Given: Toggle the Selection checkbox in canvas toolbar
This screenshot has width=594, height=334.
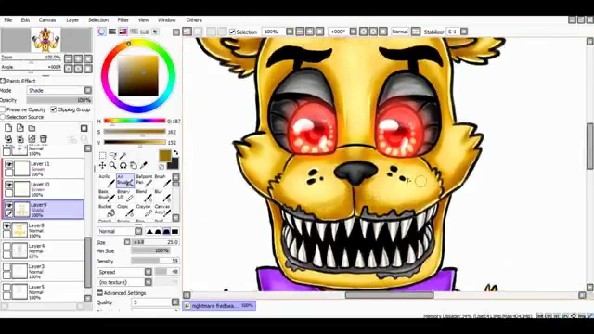Looking at the screenshot, I should (232, 32).
